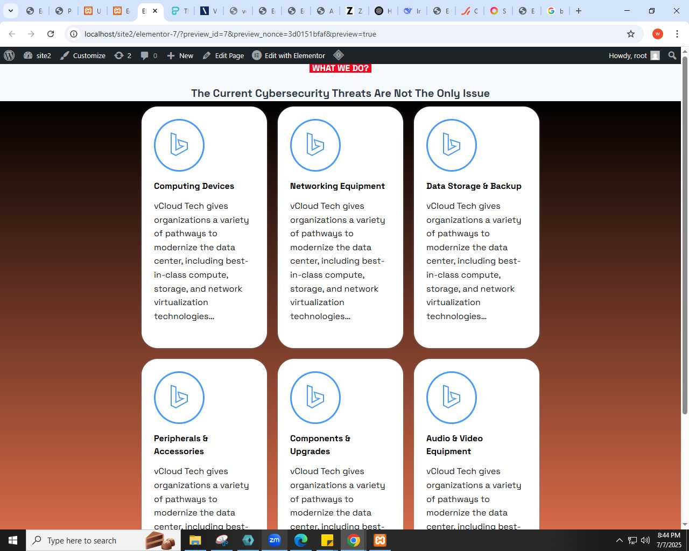The image size is (689, 551).
Task: Click the WordPress logo in admin bar
Action: (x=9, y=55)
